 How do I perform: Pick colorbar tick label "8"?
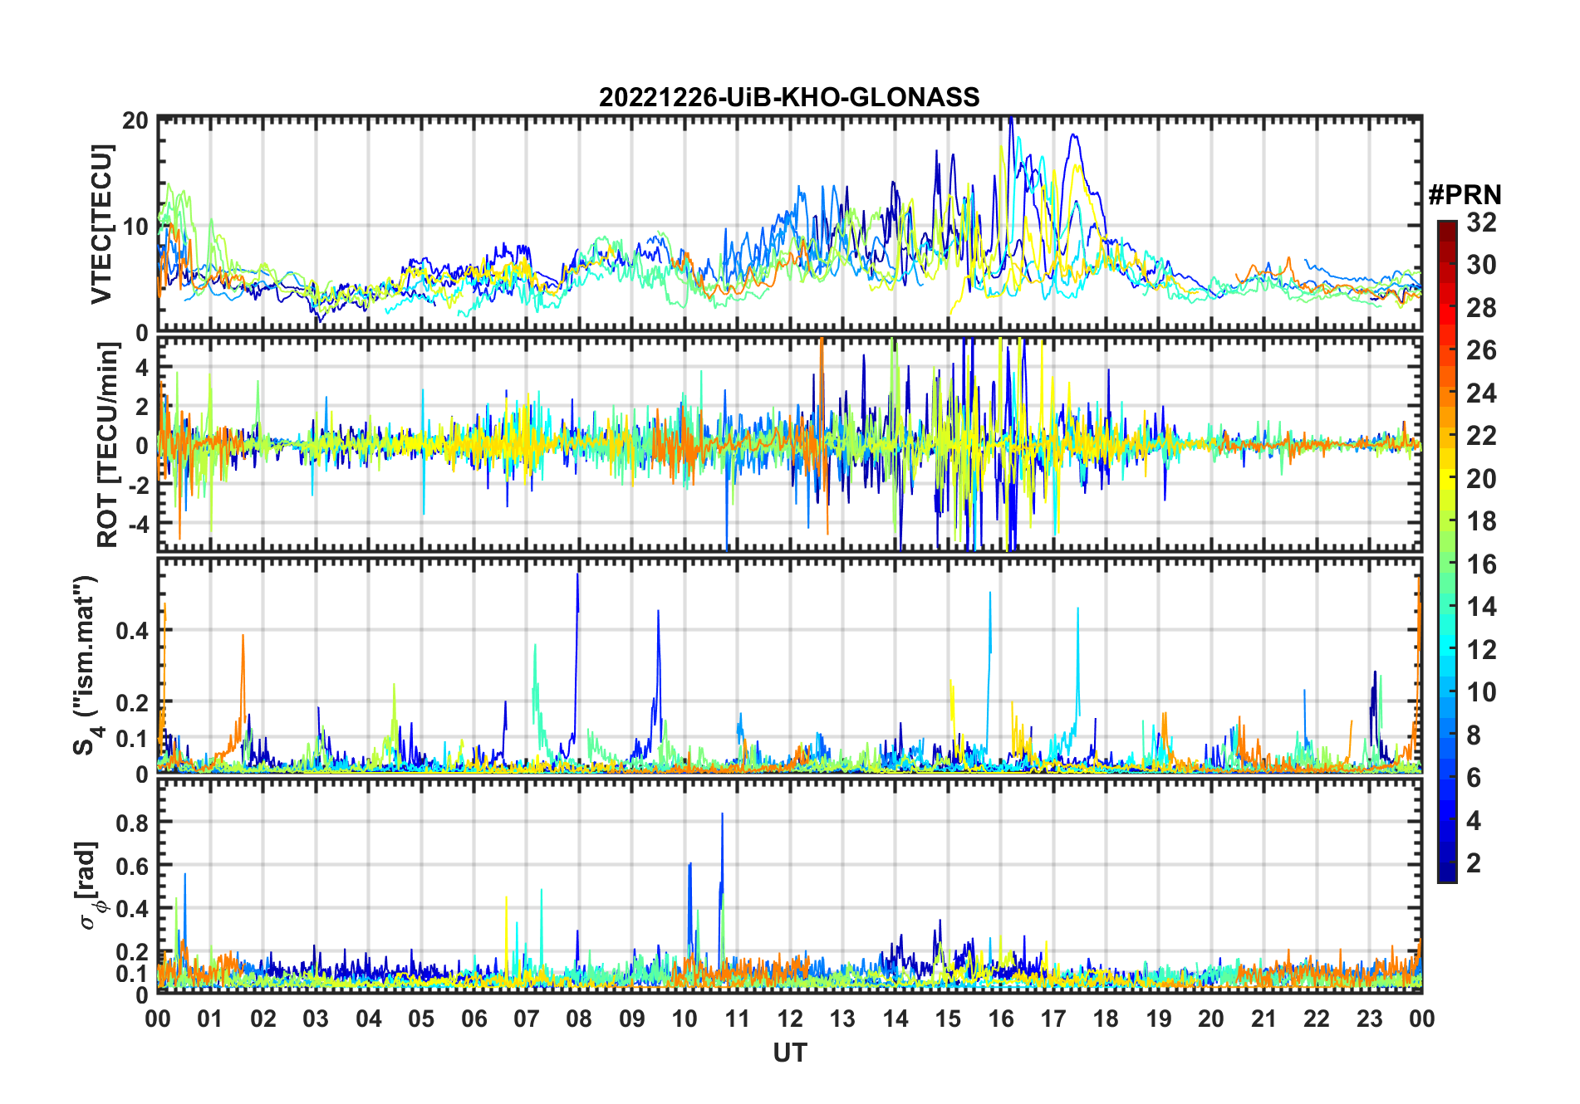click(1475, 735)
